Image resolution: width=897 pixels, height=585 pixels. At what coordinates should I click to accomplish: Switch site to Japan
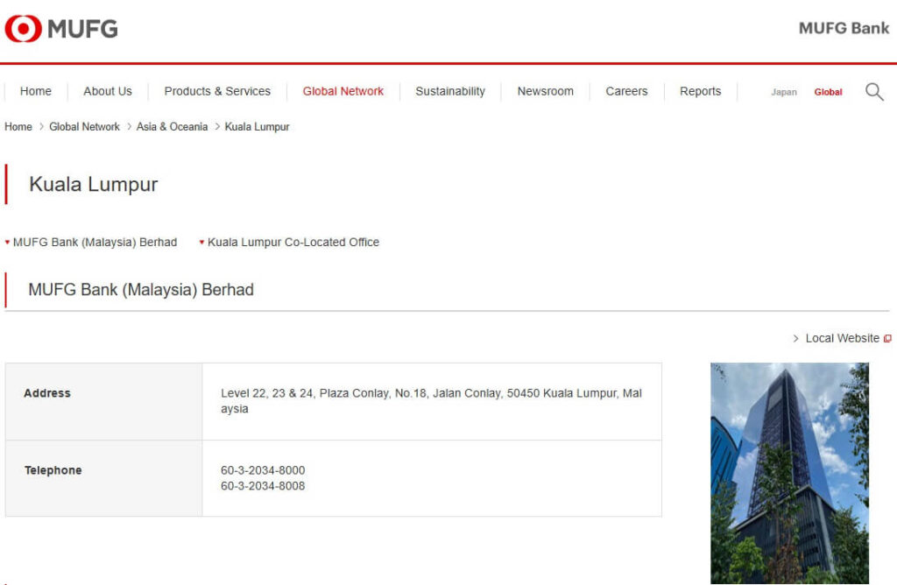(x=784, y=91)
